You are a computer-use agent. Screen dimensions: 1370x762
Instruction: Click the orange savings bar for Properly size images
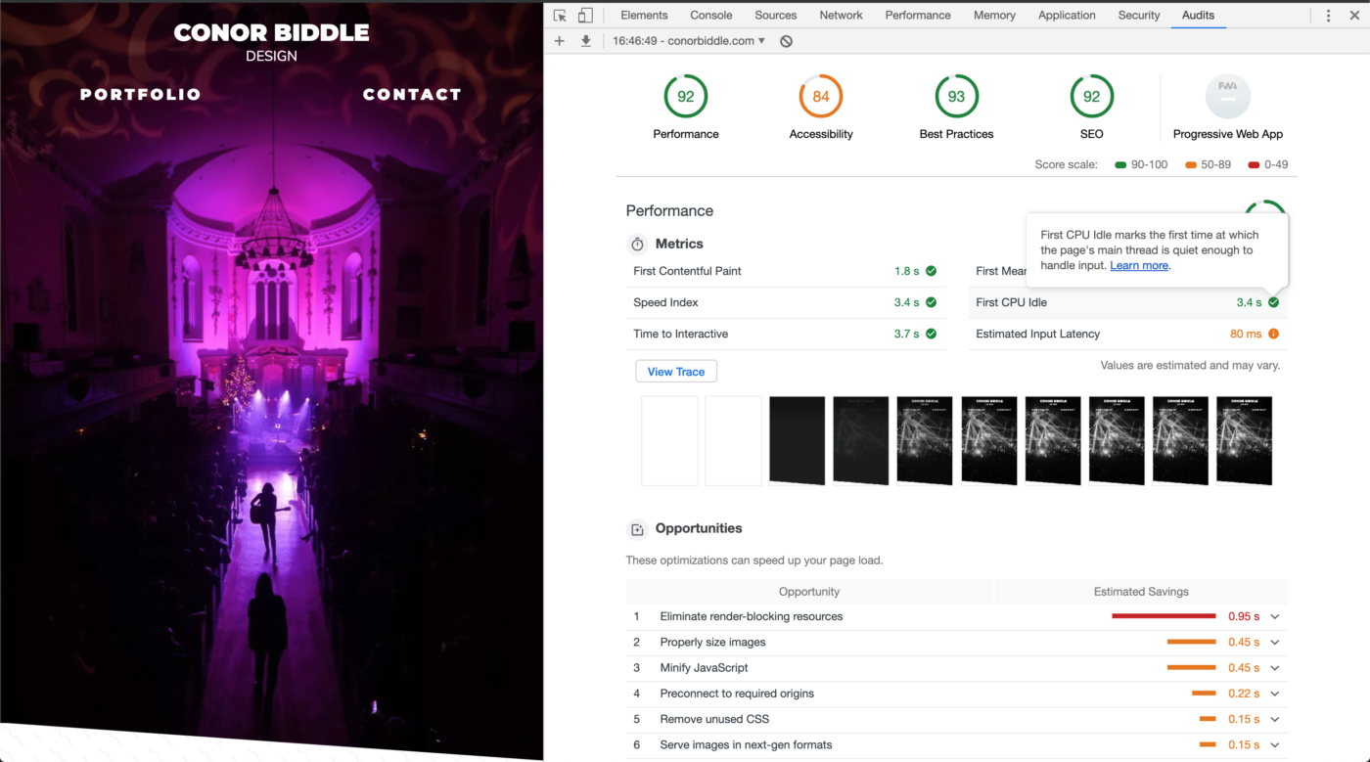(x=1191, y=643)
